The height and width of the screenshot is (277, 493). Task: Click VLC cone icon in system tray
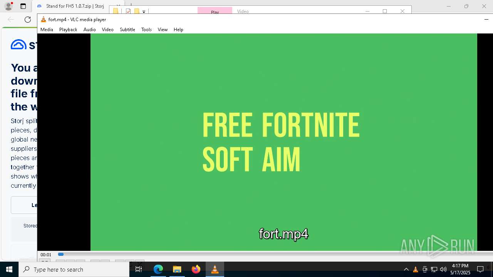415,269
